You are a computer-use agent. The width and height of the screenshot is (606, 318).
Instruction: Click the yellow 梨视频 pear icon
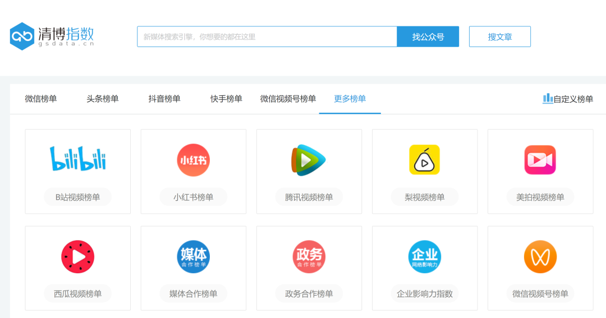[x=424, y=160]
